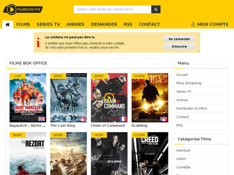This screenshot has width=234, height=175.
Task: Click the BRRIP badge on The Last King
Action: click(58, 76)
